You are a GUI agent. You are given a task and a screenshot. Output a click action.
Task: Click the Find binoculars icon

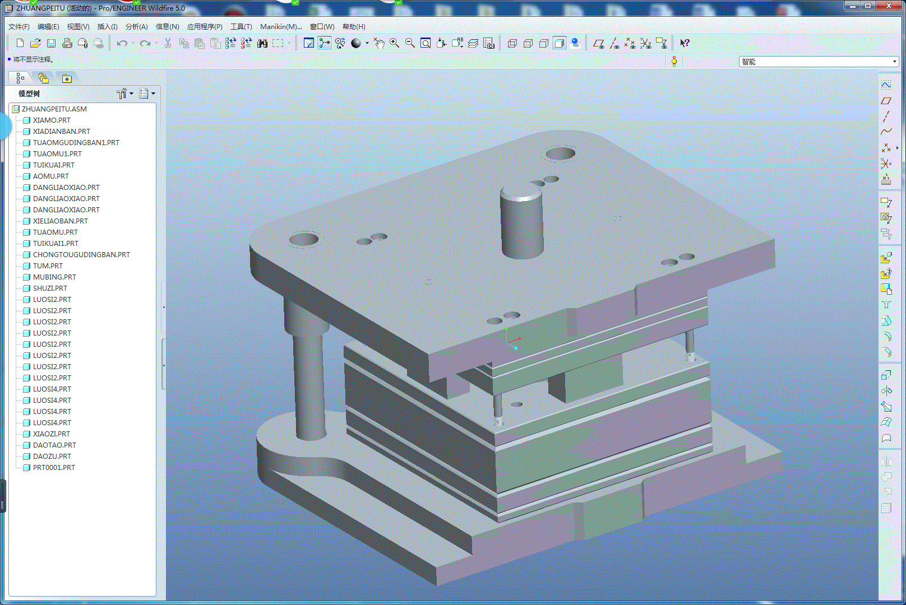click(262, 43)
